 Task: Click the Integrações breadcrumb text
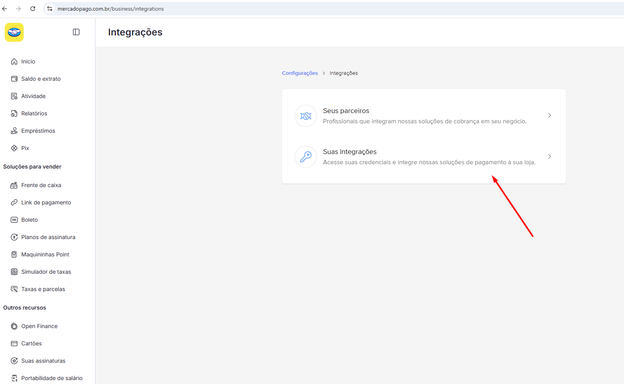[x=344, y=73]
